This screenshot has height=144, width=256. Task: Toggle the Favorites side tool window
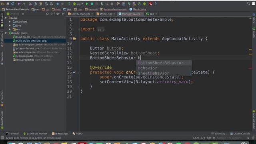(x=2, y=98)
